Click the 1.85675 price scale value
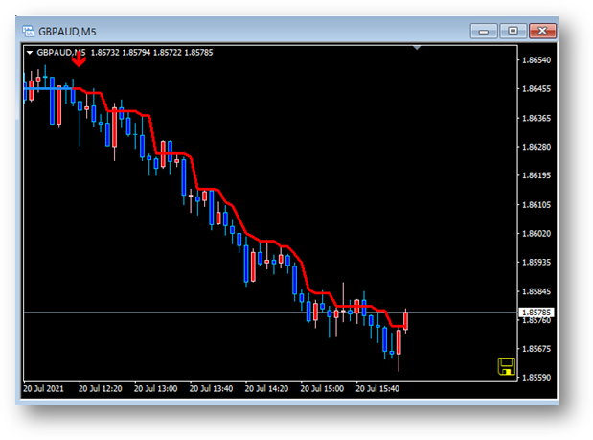The width and height of the screenshot is (593, 440). click(536, 349)
